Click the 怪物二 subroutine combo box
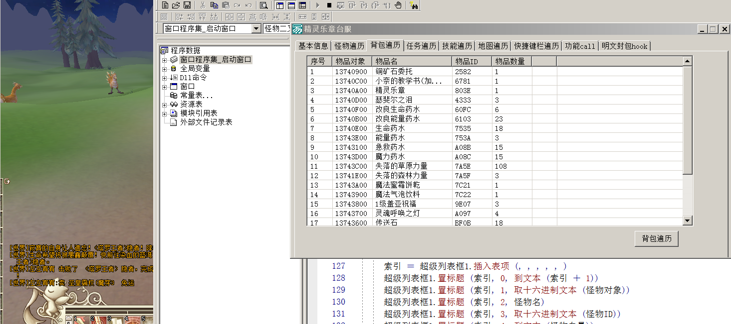The image size is (731, 324). pos(276,28)
